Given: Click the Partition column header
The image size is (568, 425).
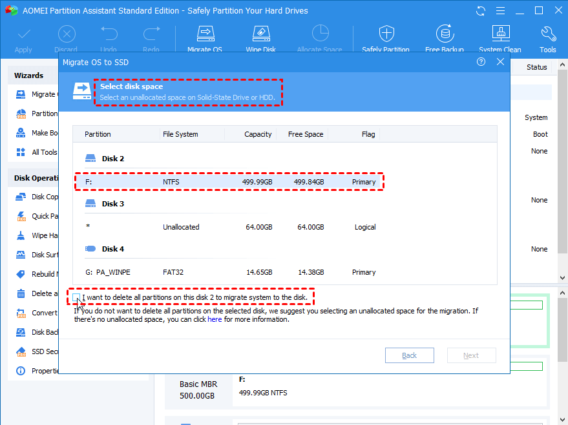Looking at the screenshot, I should [116, 134].
